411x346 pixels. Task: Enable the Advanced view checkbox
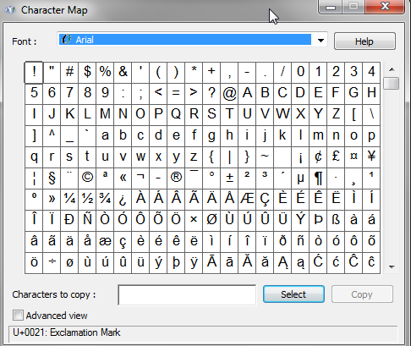coord(18,316)
